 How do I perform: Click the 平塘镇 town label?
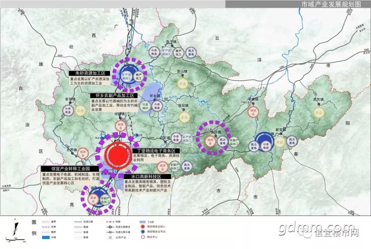[253, 99]
